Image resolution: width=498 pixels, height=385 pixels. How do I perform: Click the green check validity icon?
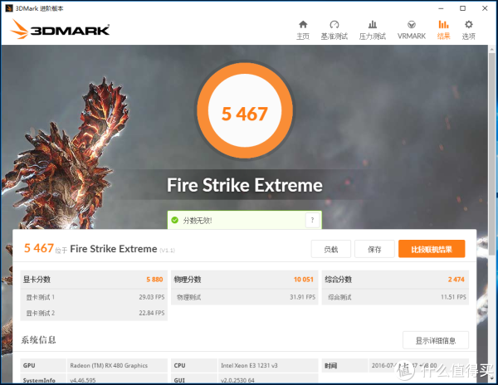pos(174,220)
